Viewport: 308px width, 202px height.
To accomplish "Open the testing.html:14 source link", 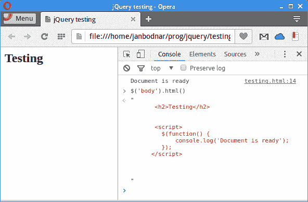I will click(x=270, y=81).
